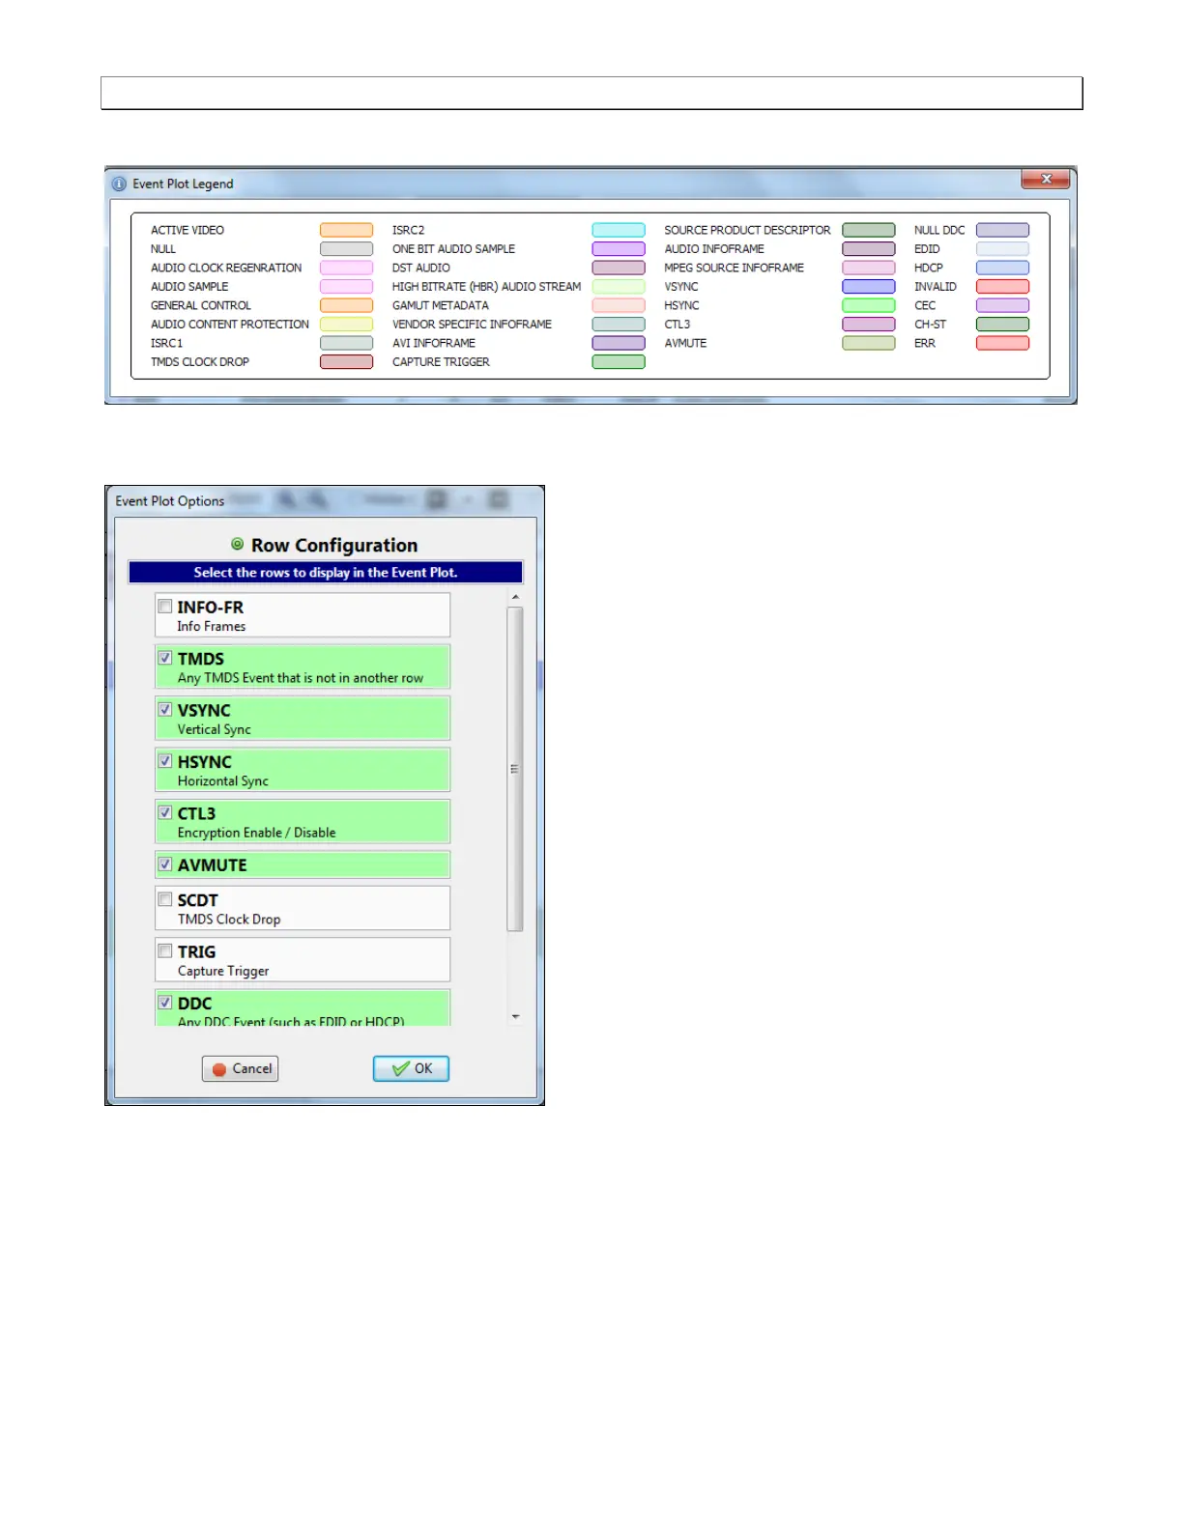Click the EDID color swatch
1183x1530 pixels.
coord(1002,248)
